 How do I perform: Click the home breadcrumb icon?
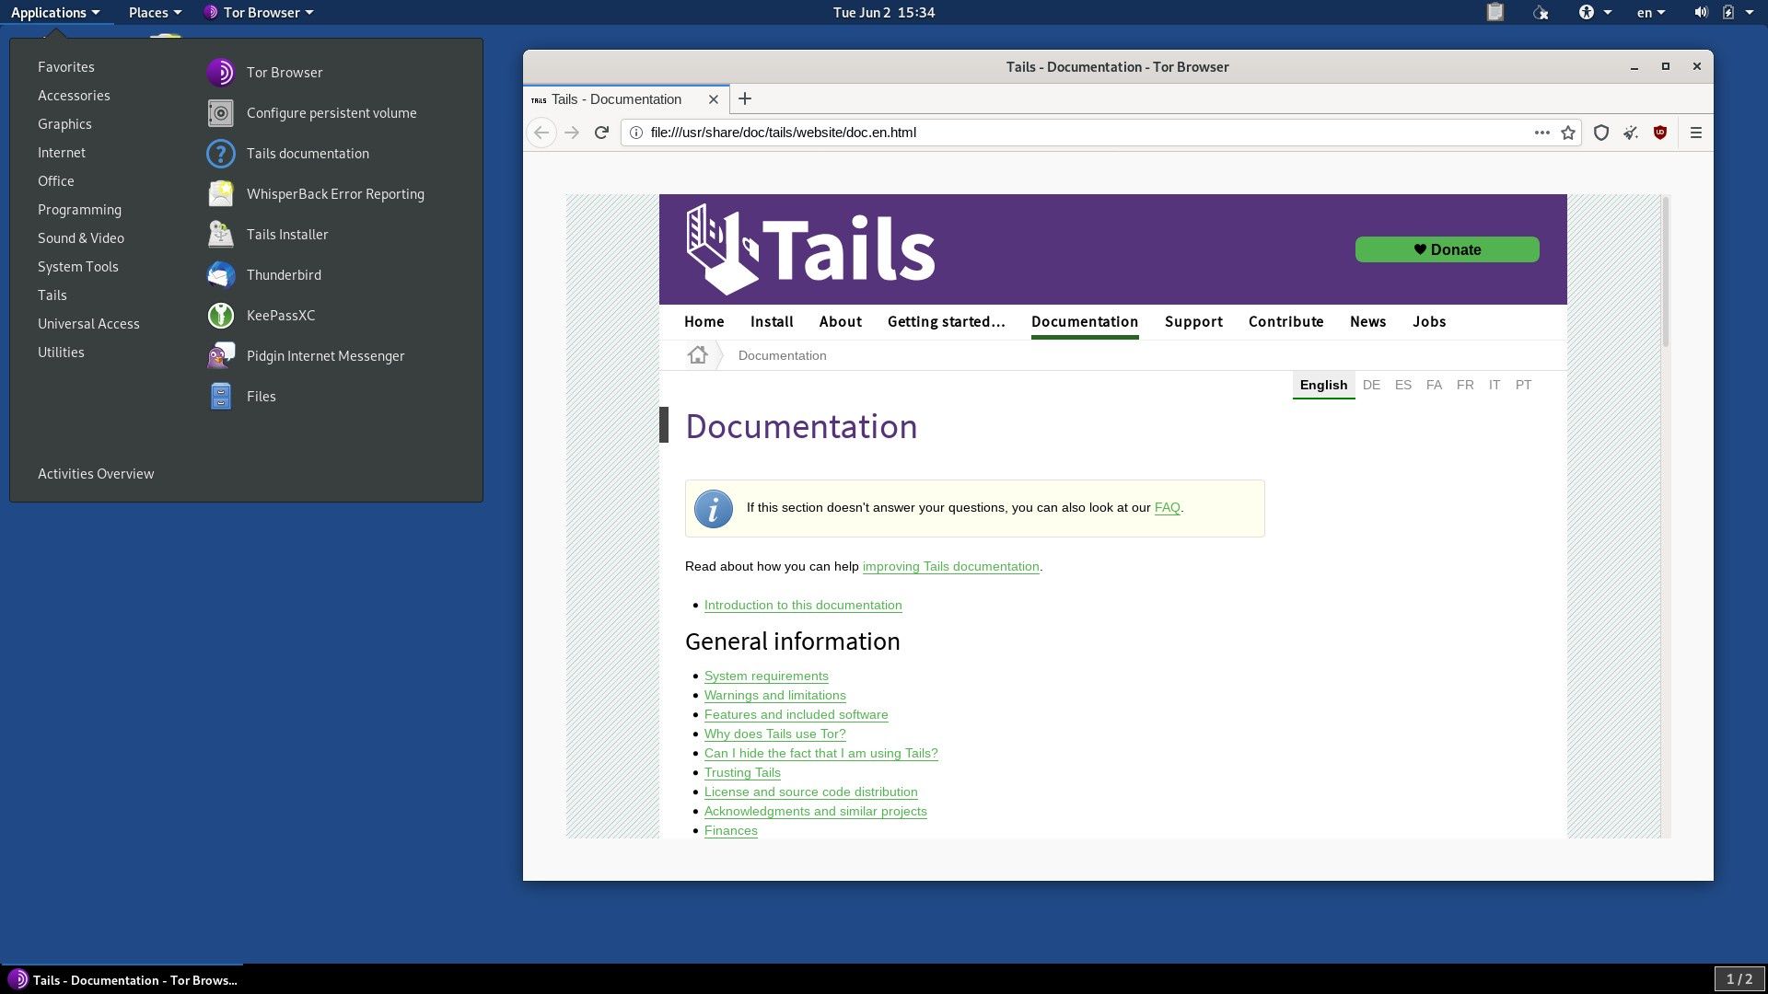pos(697,355)
